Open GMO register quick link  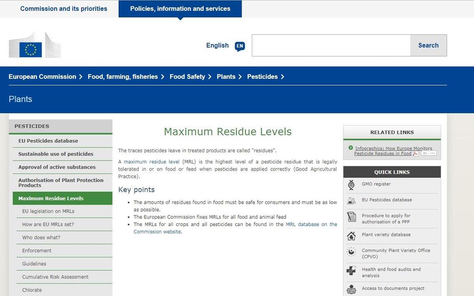[376, 184]
